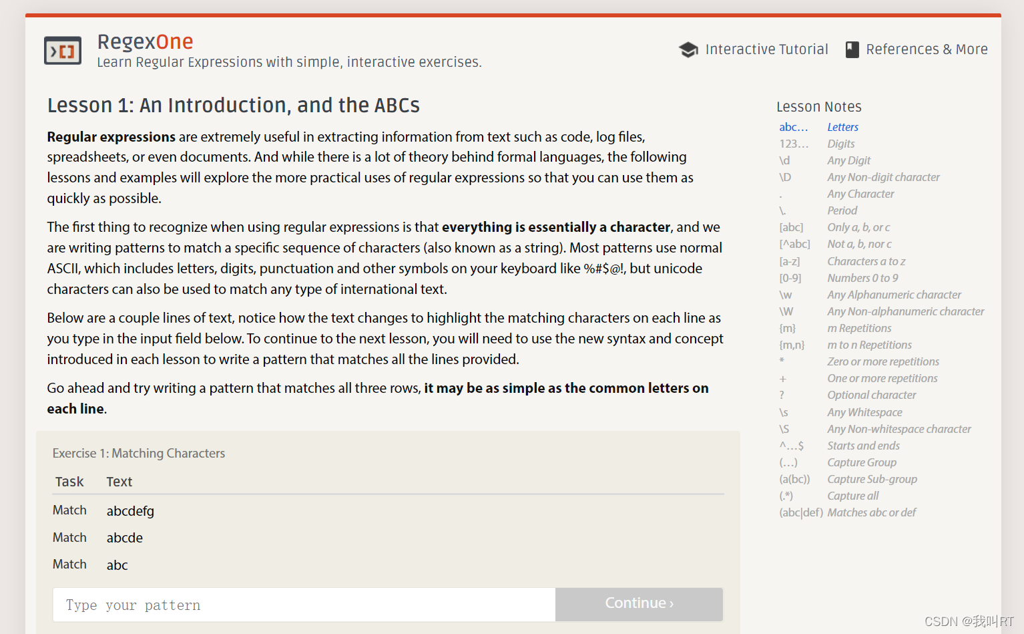This screenshot has width=1024, height=634.
Task: Click the Lesson 1 heading
Action: click(x=234, y=106)
